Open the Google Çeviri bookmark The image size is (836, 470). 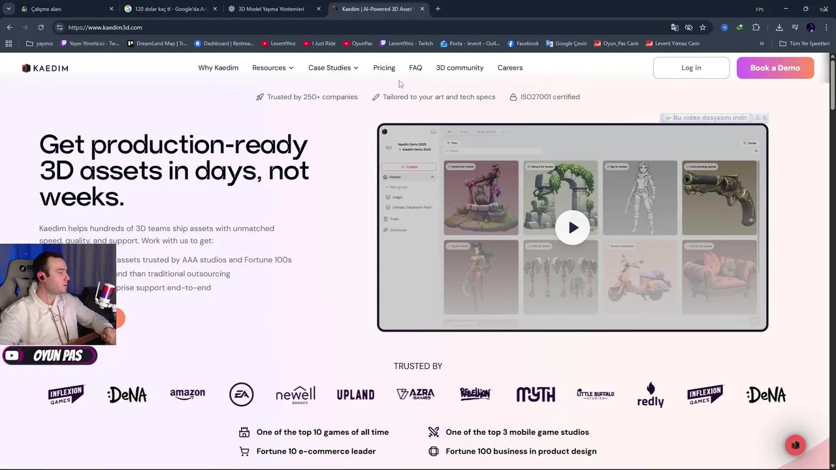click(x=566, y=44)
